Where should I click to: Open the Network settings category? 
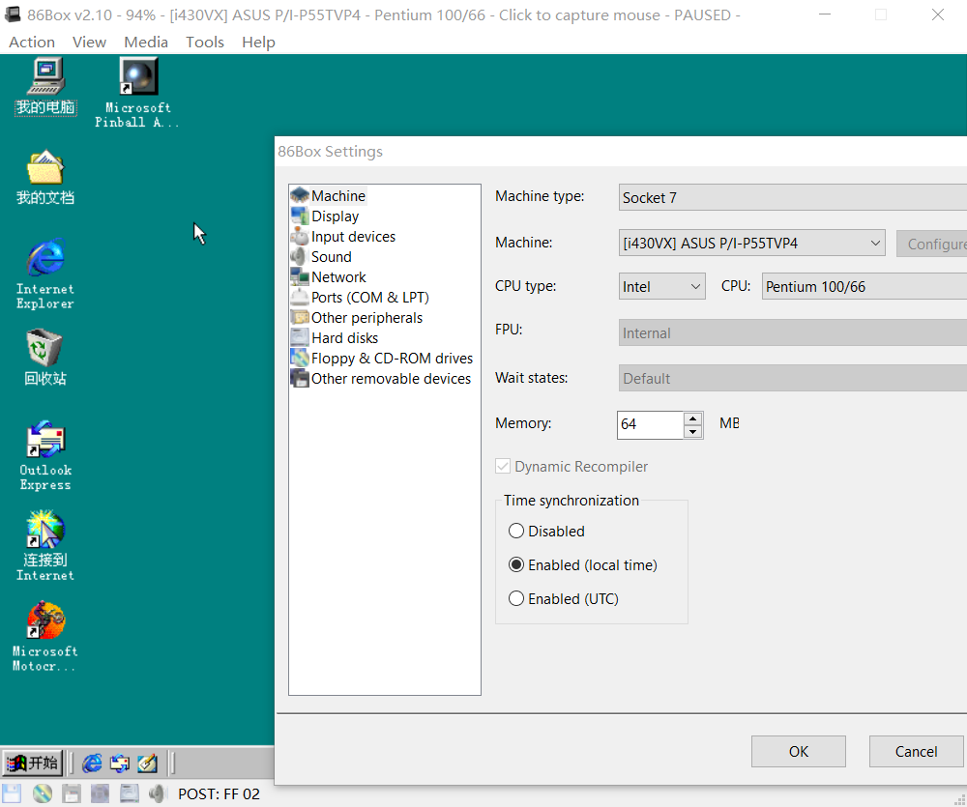click(x=329, y=277)
